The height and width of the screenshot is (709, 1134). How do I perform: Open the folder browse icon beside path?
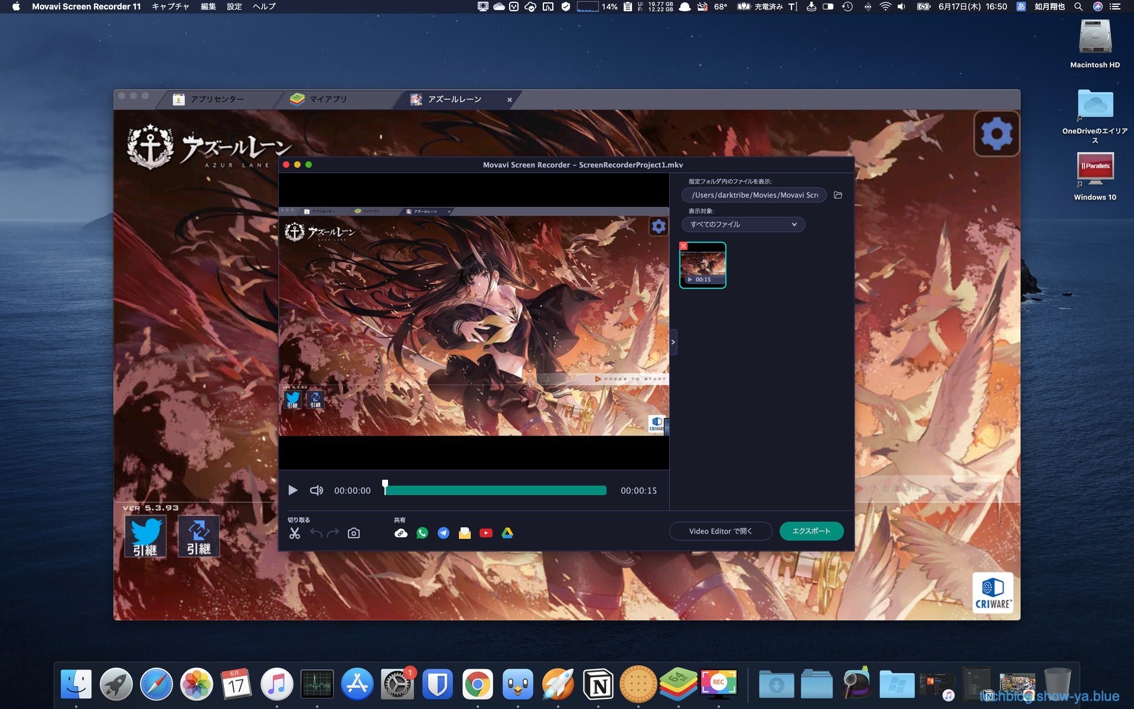(x=838, y=195)
